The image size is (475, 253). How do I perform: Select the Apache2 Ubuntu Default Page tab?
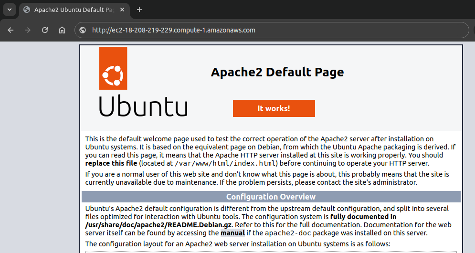pyautogui.click(x=74, y=11)
